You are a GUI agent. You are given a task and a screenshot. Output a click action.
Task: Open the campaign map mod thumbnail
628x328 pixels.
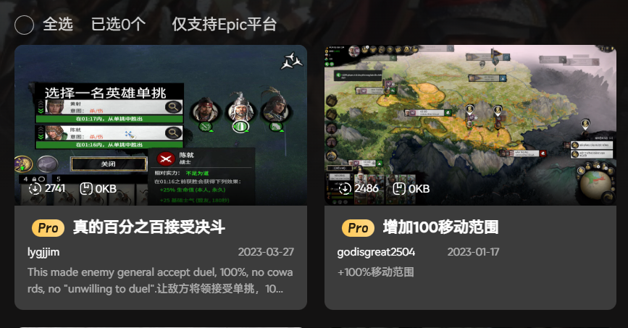[x=470, y=125]
